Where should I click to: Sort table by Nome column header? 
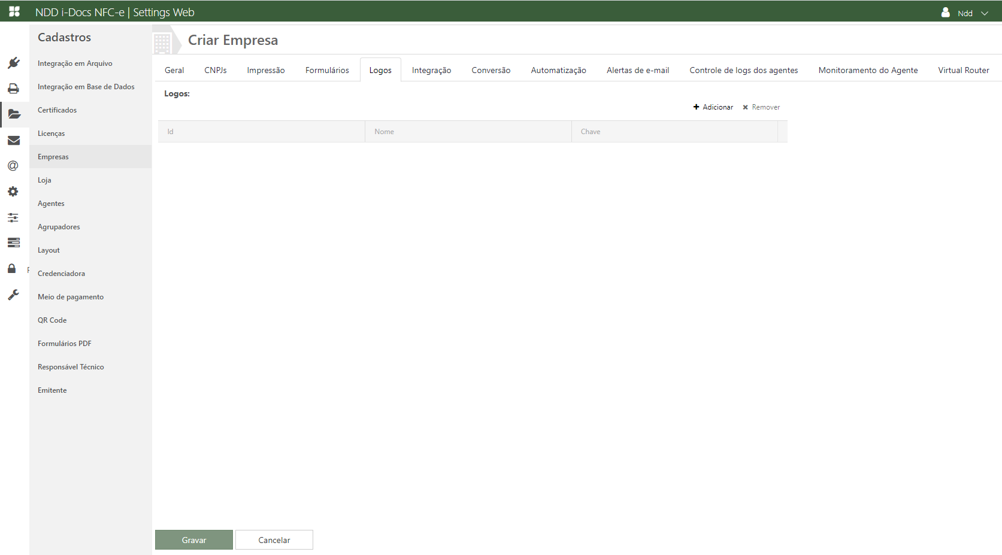point(384,132)
